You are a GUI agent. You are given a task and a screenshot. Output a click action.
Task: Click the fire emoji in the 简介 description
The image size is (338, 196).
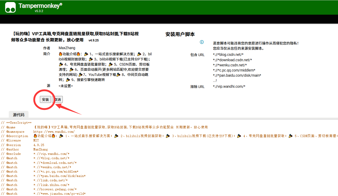[x=60, y=54]
